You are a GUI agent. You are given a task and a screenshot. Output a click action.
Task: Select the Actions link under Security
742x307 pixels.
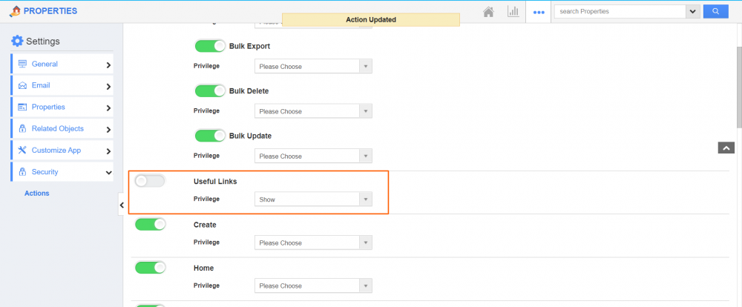[x=36, y=194]
